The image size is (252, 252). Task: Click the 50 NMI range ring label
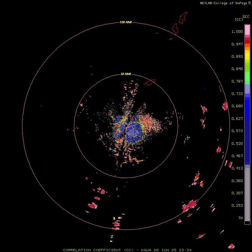[x=126, y=74]
